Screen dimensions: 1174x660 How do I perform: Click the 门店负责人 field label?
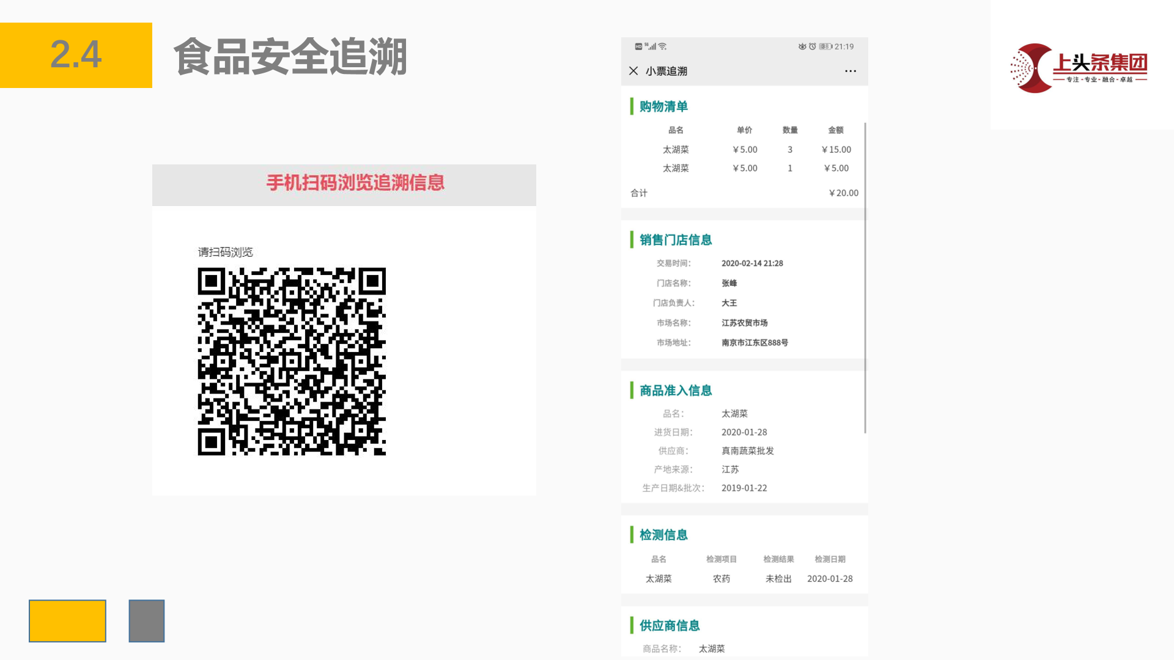pyautogui.click(x=674, y=302)
